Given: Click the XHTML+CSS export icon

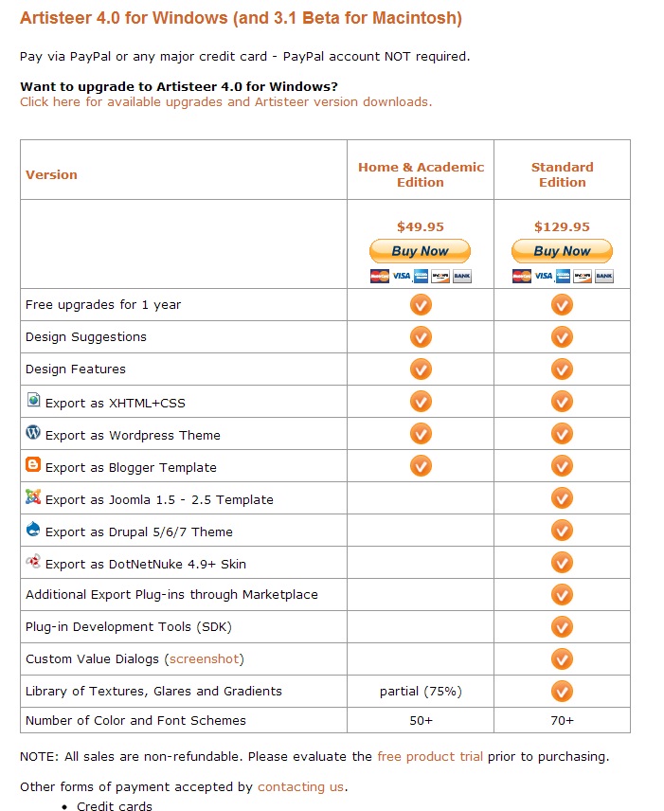Looking at the screenshot, I should click(33, 401).
